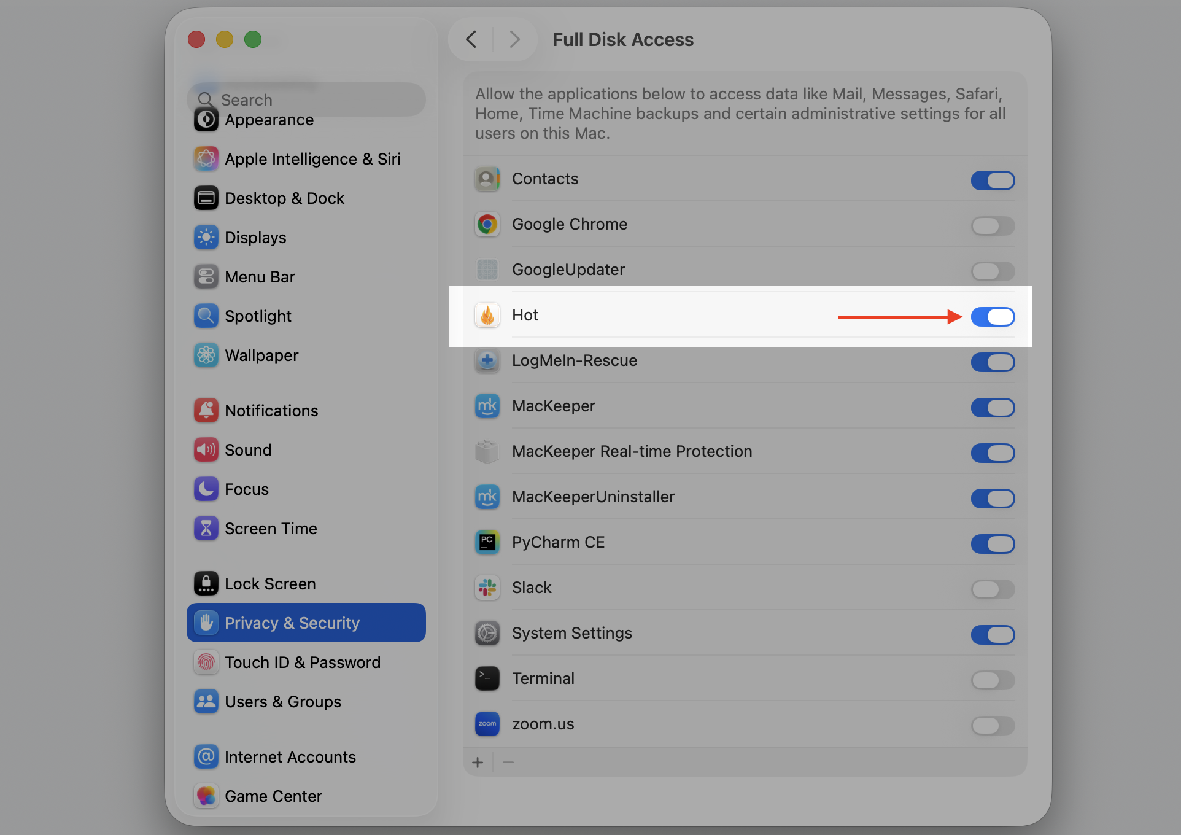Image resolution: width=1181 pixels, height=835 pixels.
Task: Enable Full Disk Access for Slack
Action: click(x=993, y=589)
